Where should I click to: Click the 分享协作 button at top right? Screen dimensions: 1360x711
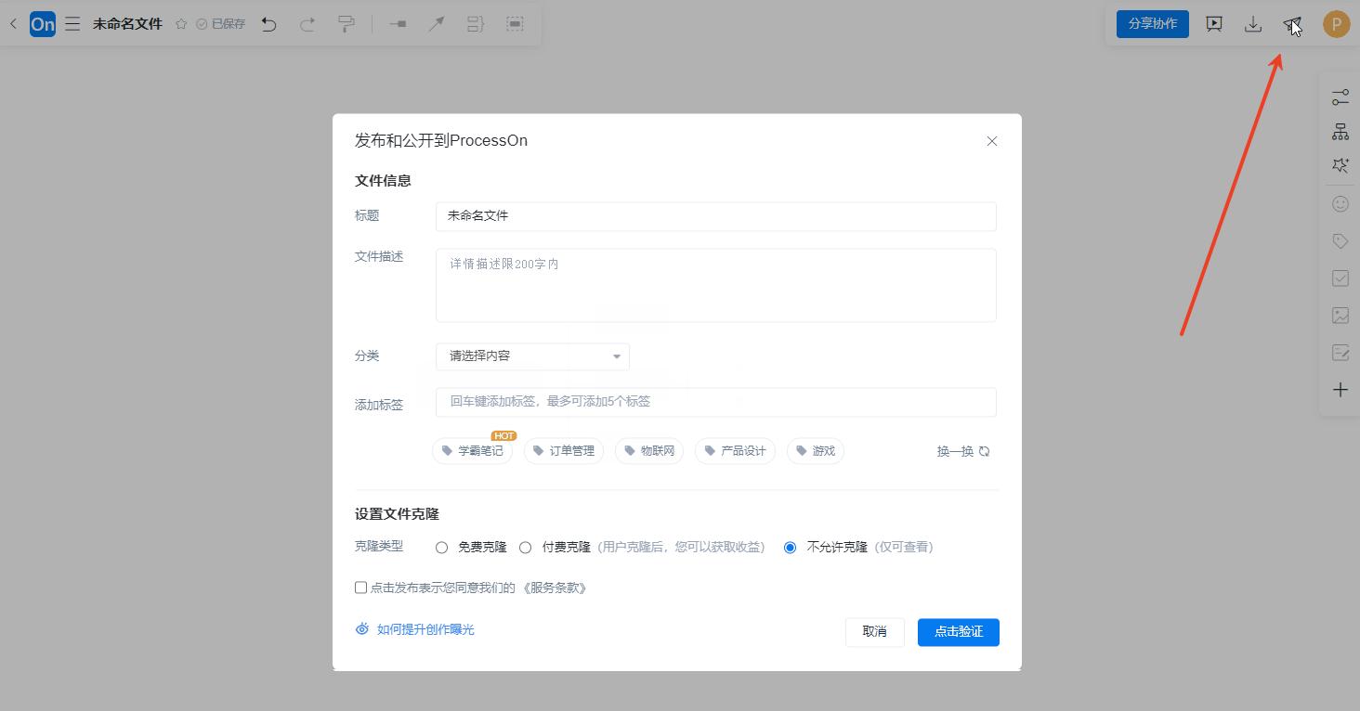tap(1152, 23)
